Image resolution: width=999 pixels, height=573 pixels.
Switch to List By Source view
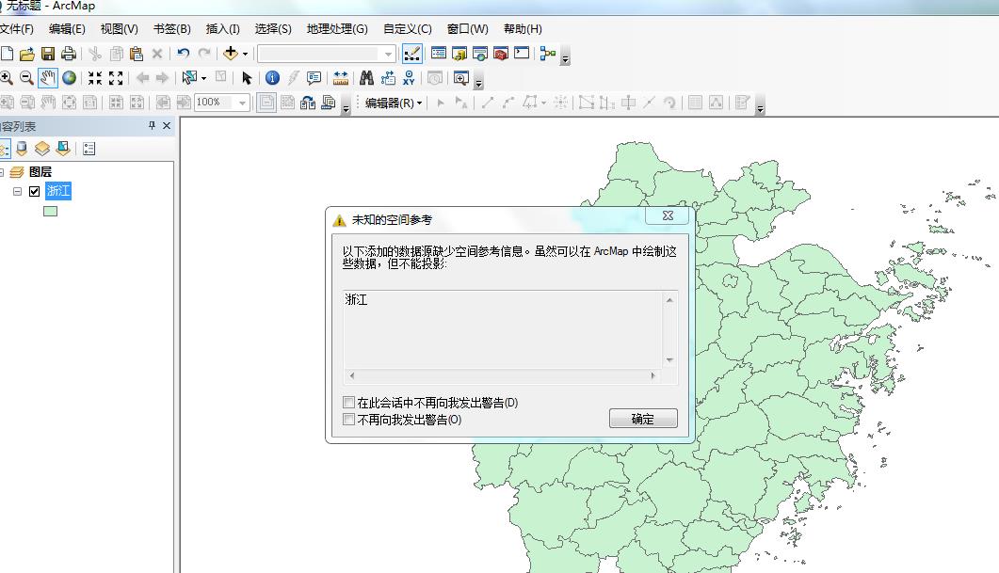tap(22, 149)
